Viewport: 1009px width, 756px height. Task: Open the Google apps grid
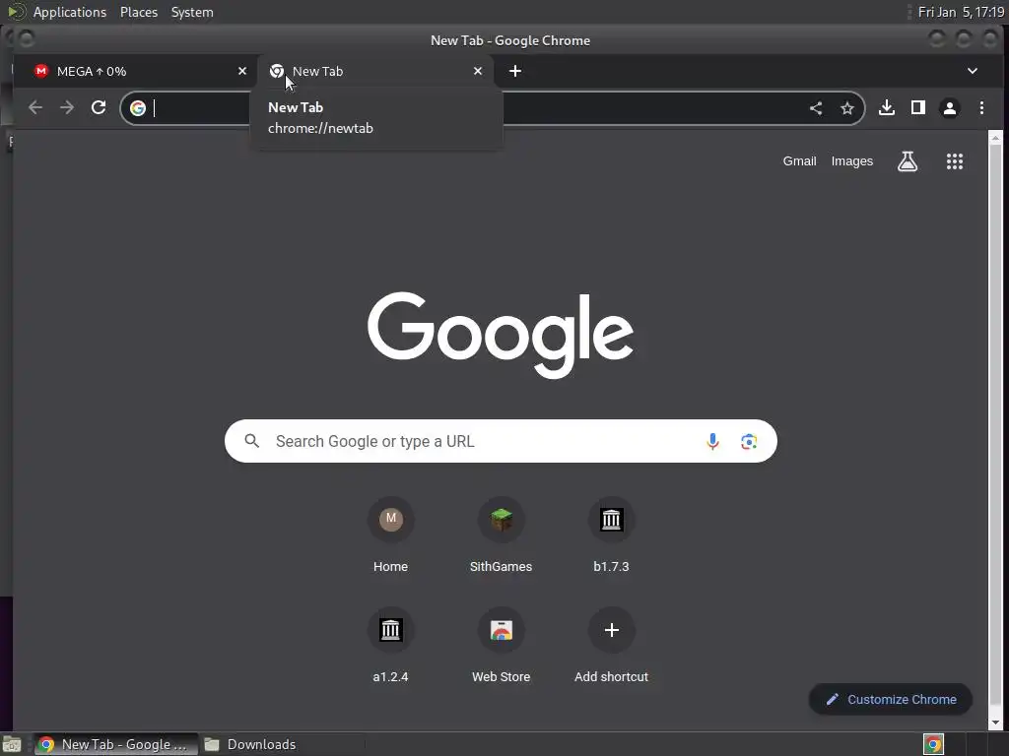(x=955, y=161)
